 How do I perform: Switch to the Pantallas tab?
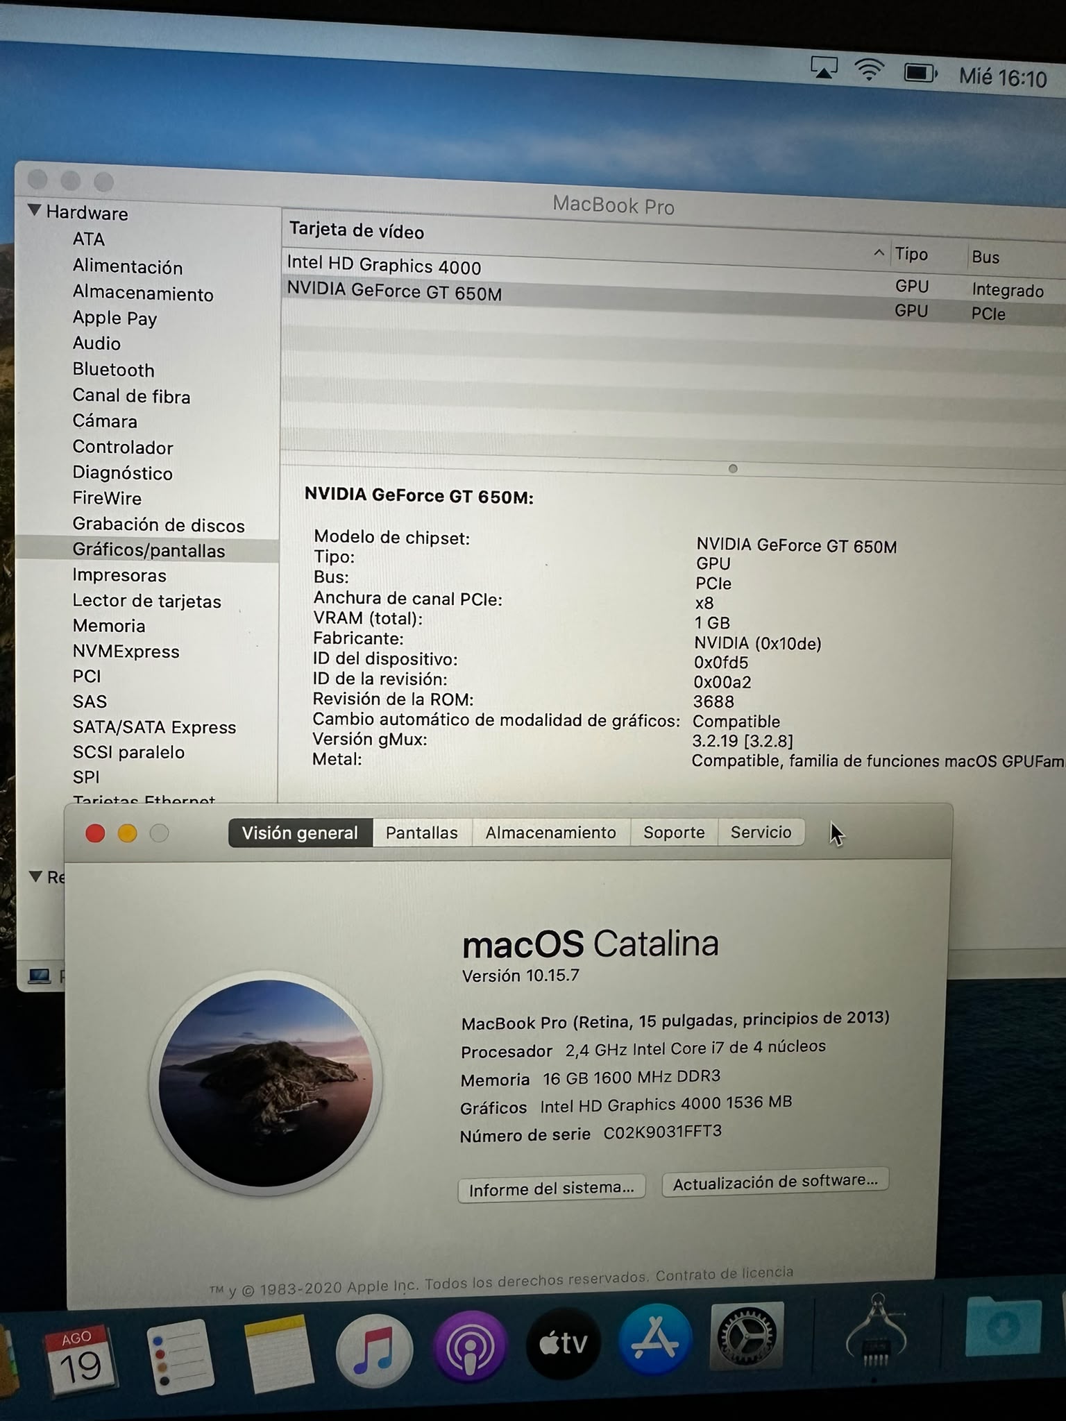click(x=422, y=833)
